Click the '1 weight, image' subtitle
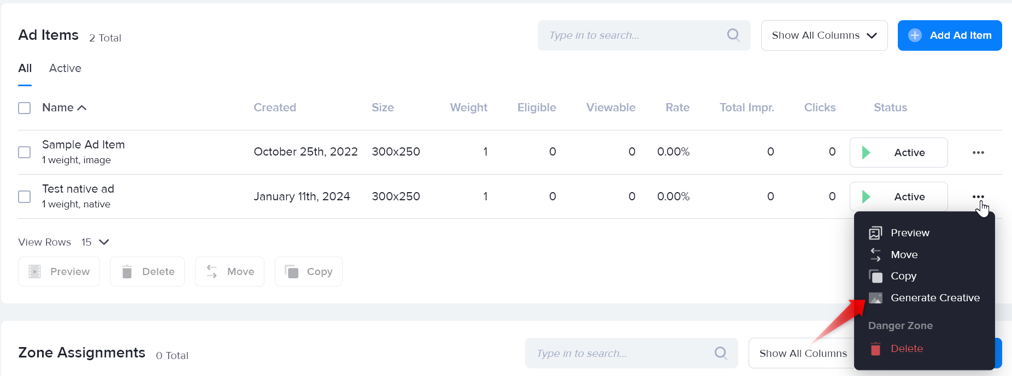1012x376 pixels. coord(77,160)
